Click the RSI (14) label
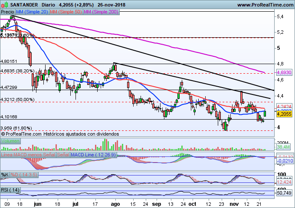295x208 pixels. [10, 190]
